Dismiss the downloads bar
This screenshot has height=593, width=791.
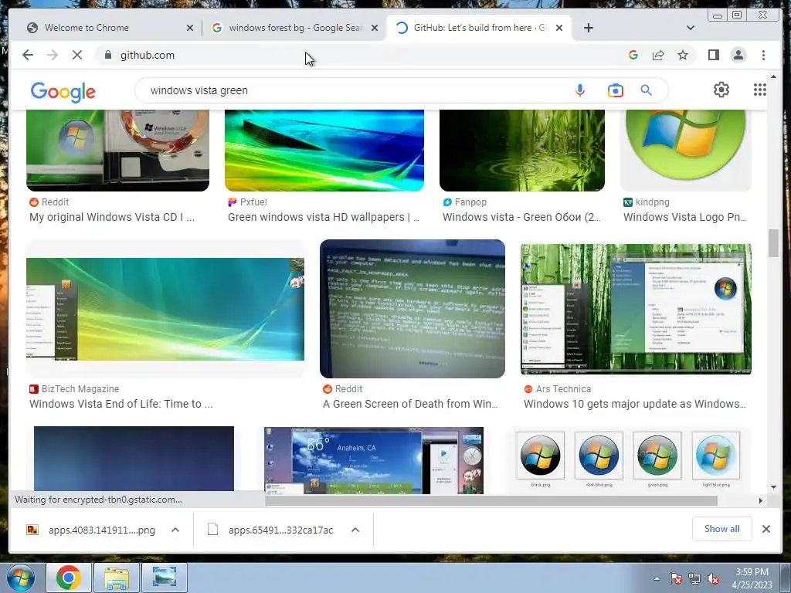coord(766,529)
